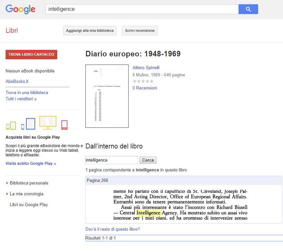Expand Biblioteca personale arrow
Viewport: 283px width, 252px height.
click(x=7, y=183)
